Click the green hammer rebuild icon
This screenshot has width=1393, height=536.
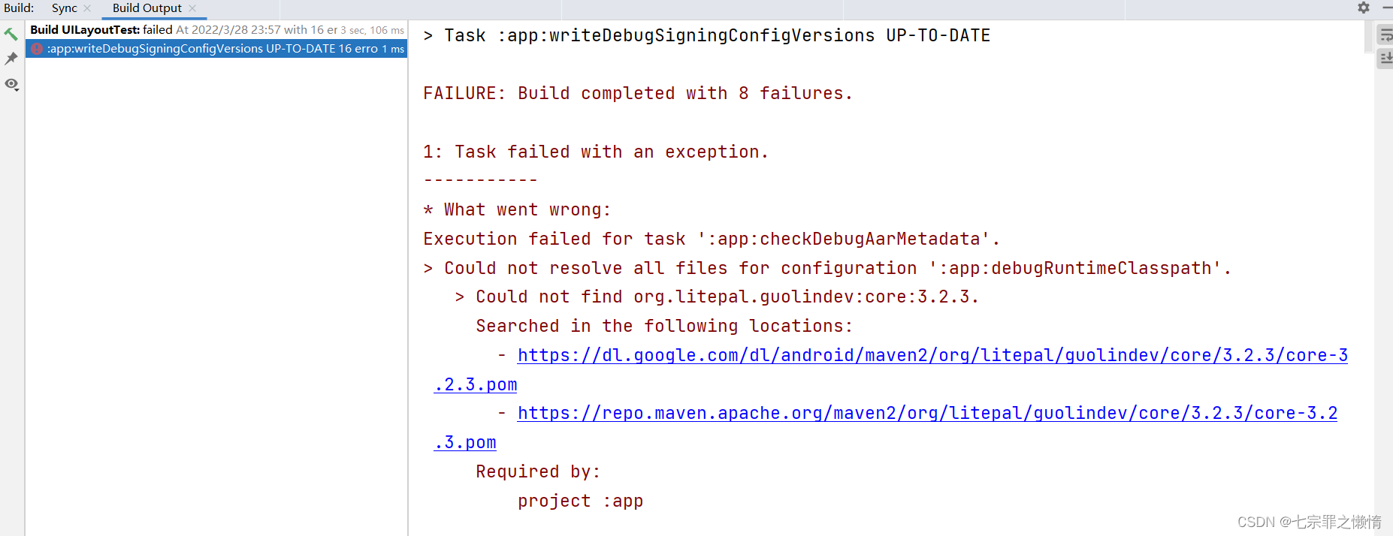click(x=11, y=34)
